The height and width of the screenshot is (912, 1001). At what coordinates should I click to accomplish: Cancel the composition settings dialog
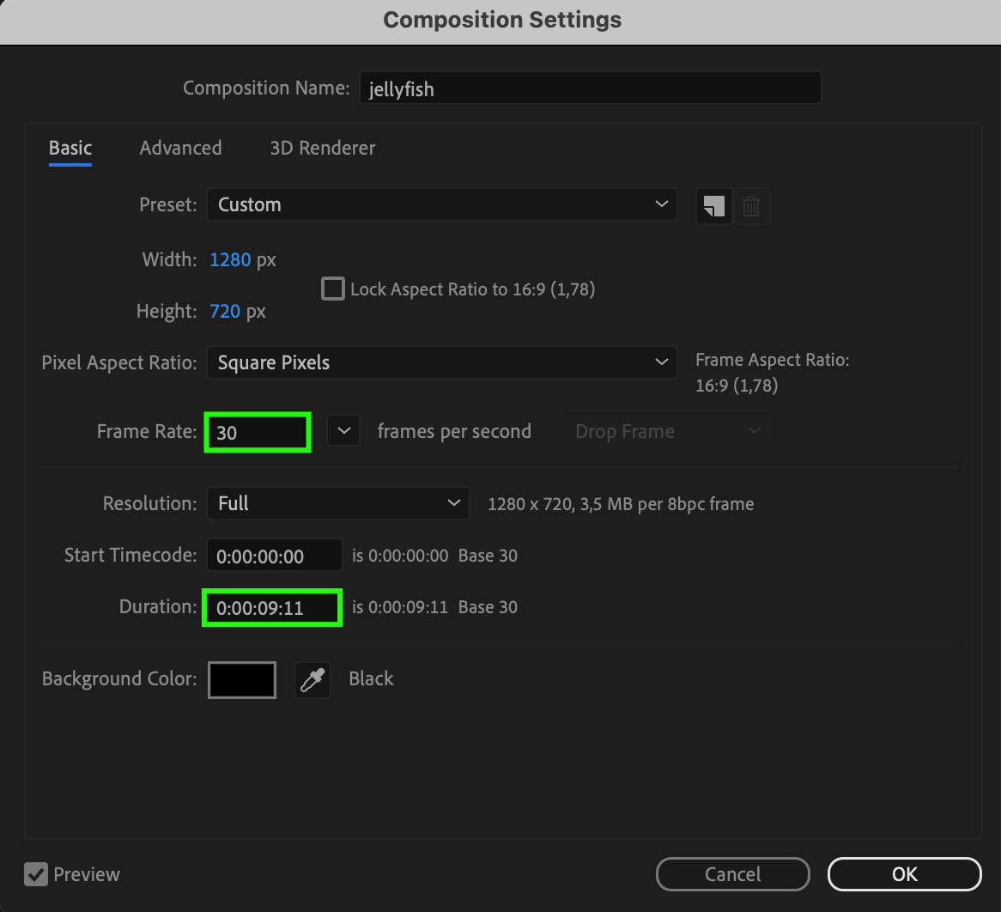(x=732, y=874)
